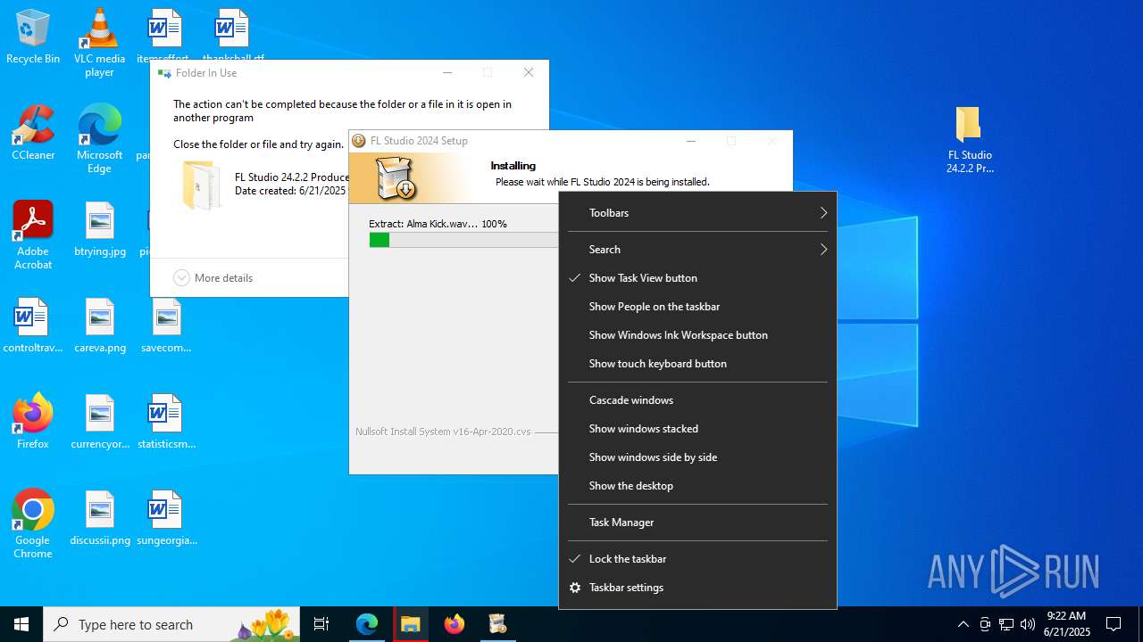This screenshot has height=642, width=1143.
Task: Open VLC media player desktop icon
Action: 99,43
